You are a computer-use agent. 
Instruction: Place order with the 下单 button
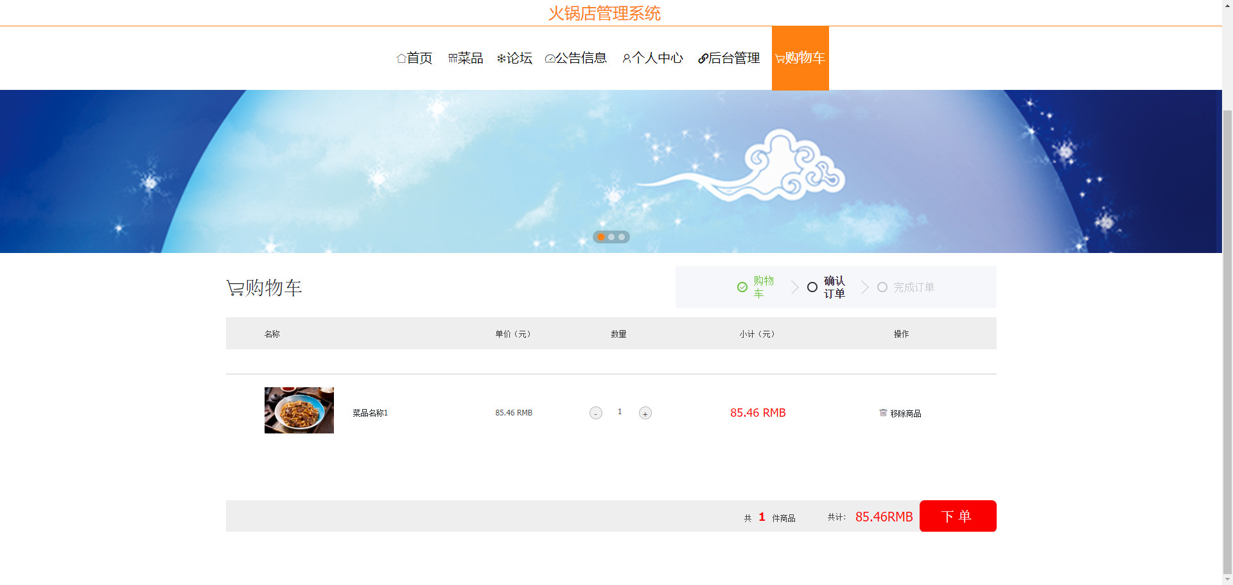pos(958,516)
